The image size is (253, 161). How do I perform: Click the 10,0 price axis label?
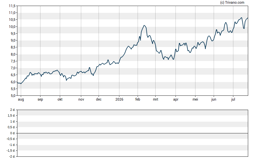(12, 27)
